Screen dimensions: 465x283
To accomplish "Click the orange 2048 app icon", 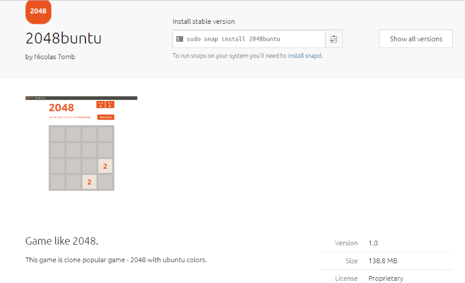I will point(38,11).
